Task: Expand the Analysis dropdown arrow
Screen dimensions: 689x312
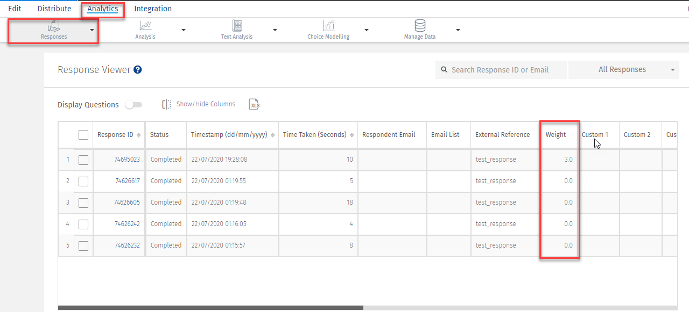Action: click(x=184, y=30)
